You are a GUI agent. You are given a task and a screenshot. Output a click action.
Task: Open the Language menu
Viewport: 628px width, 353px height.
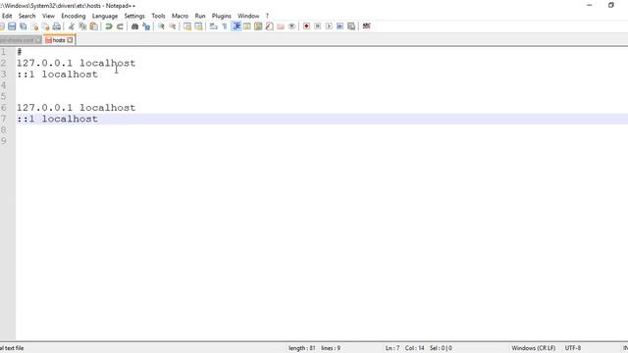click(x=105, y=16)
